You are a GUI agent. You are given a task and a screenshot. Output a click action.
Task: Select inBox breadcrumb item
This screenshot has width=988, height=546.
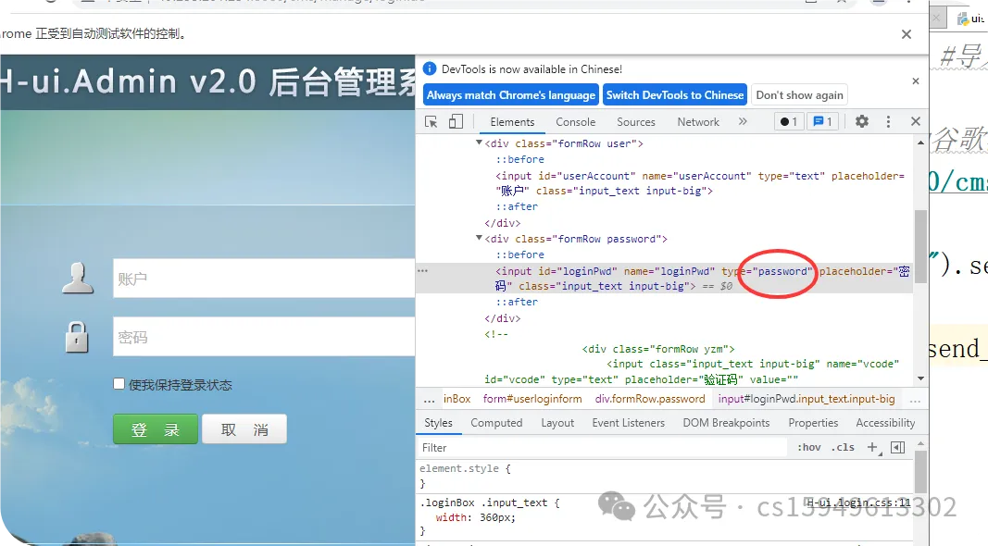[x=456, y=399]
